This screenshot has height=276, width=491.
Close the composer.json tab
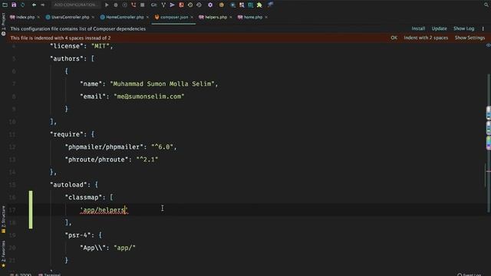192,17
